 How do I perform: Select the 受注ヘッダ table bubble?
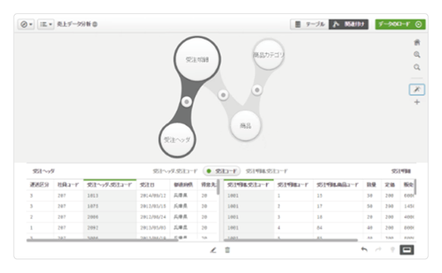coord(177,139)
